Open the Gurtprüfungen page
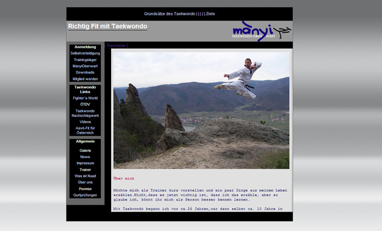382x231 pixels. [x=85, y=195]
